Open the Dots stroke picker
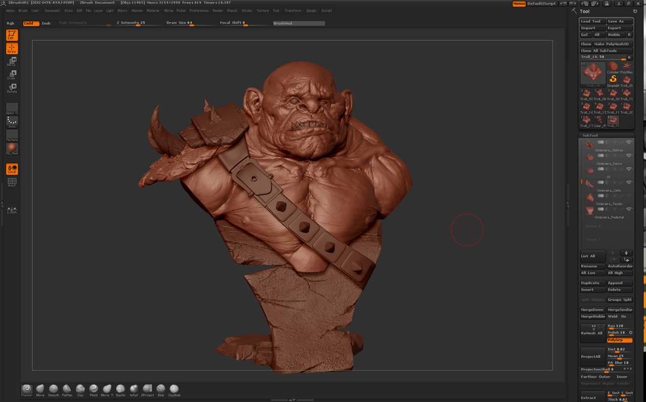 tap(12, 122)
